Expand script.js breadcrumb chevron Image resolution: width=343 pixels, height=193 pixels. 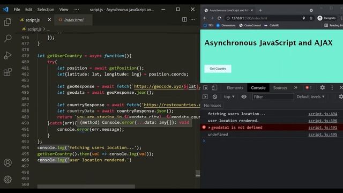(44, 29)
